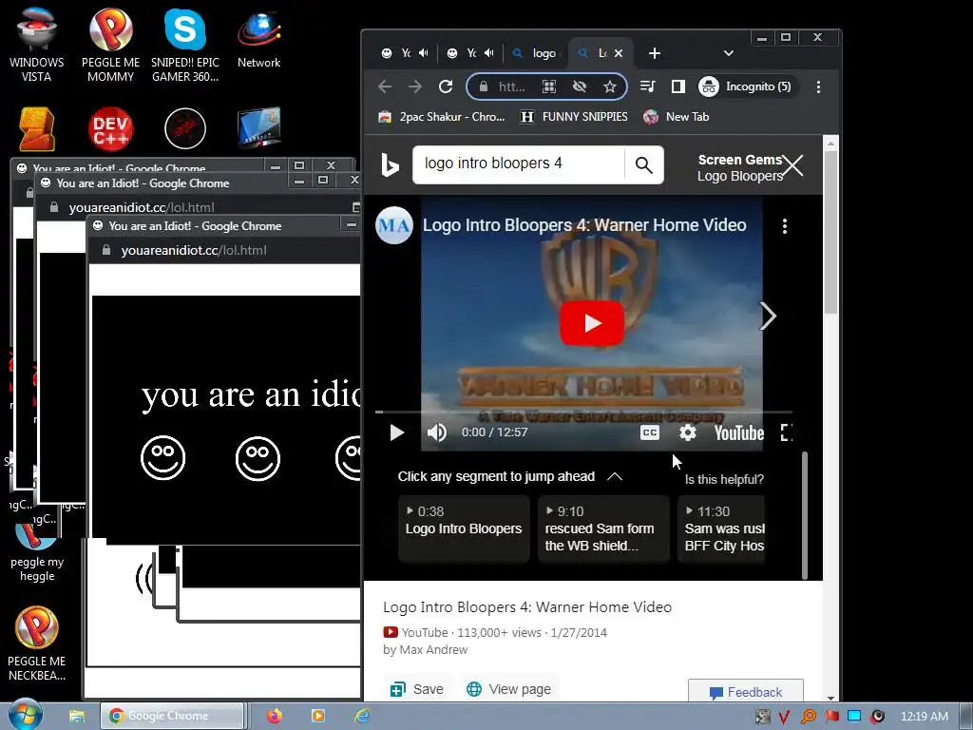
Task: Click the Bing page vertical scrollbar
Action: click(x=830, y=230)
